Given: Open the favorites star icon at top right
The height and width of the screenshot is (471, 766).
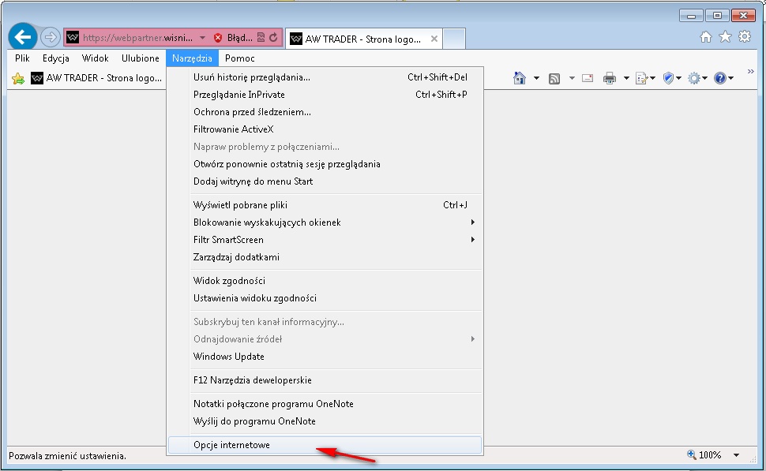Looking at the screenshot, I should click(x=725, y=37).
